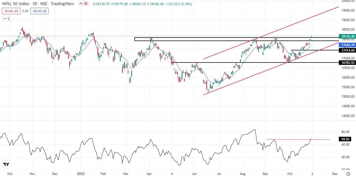Click the Mar label on time axis
The image size is (356, 177).
(x=126, y=174)
